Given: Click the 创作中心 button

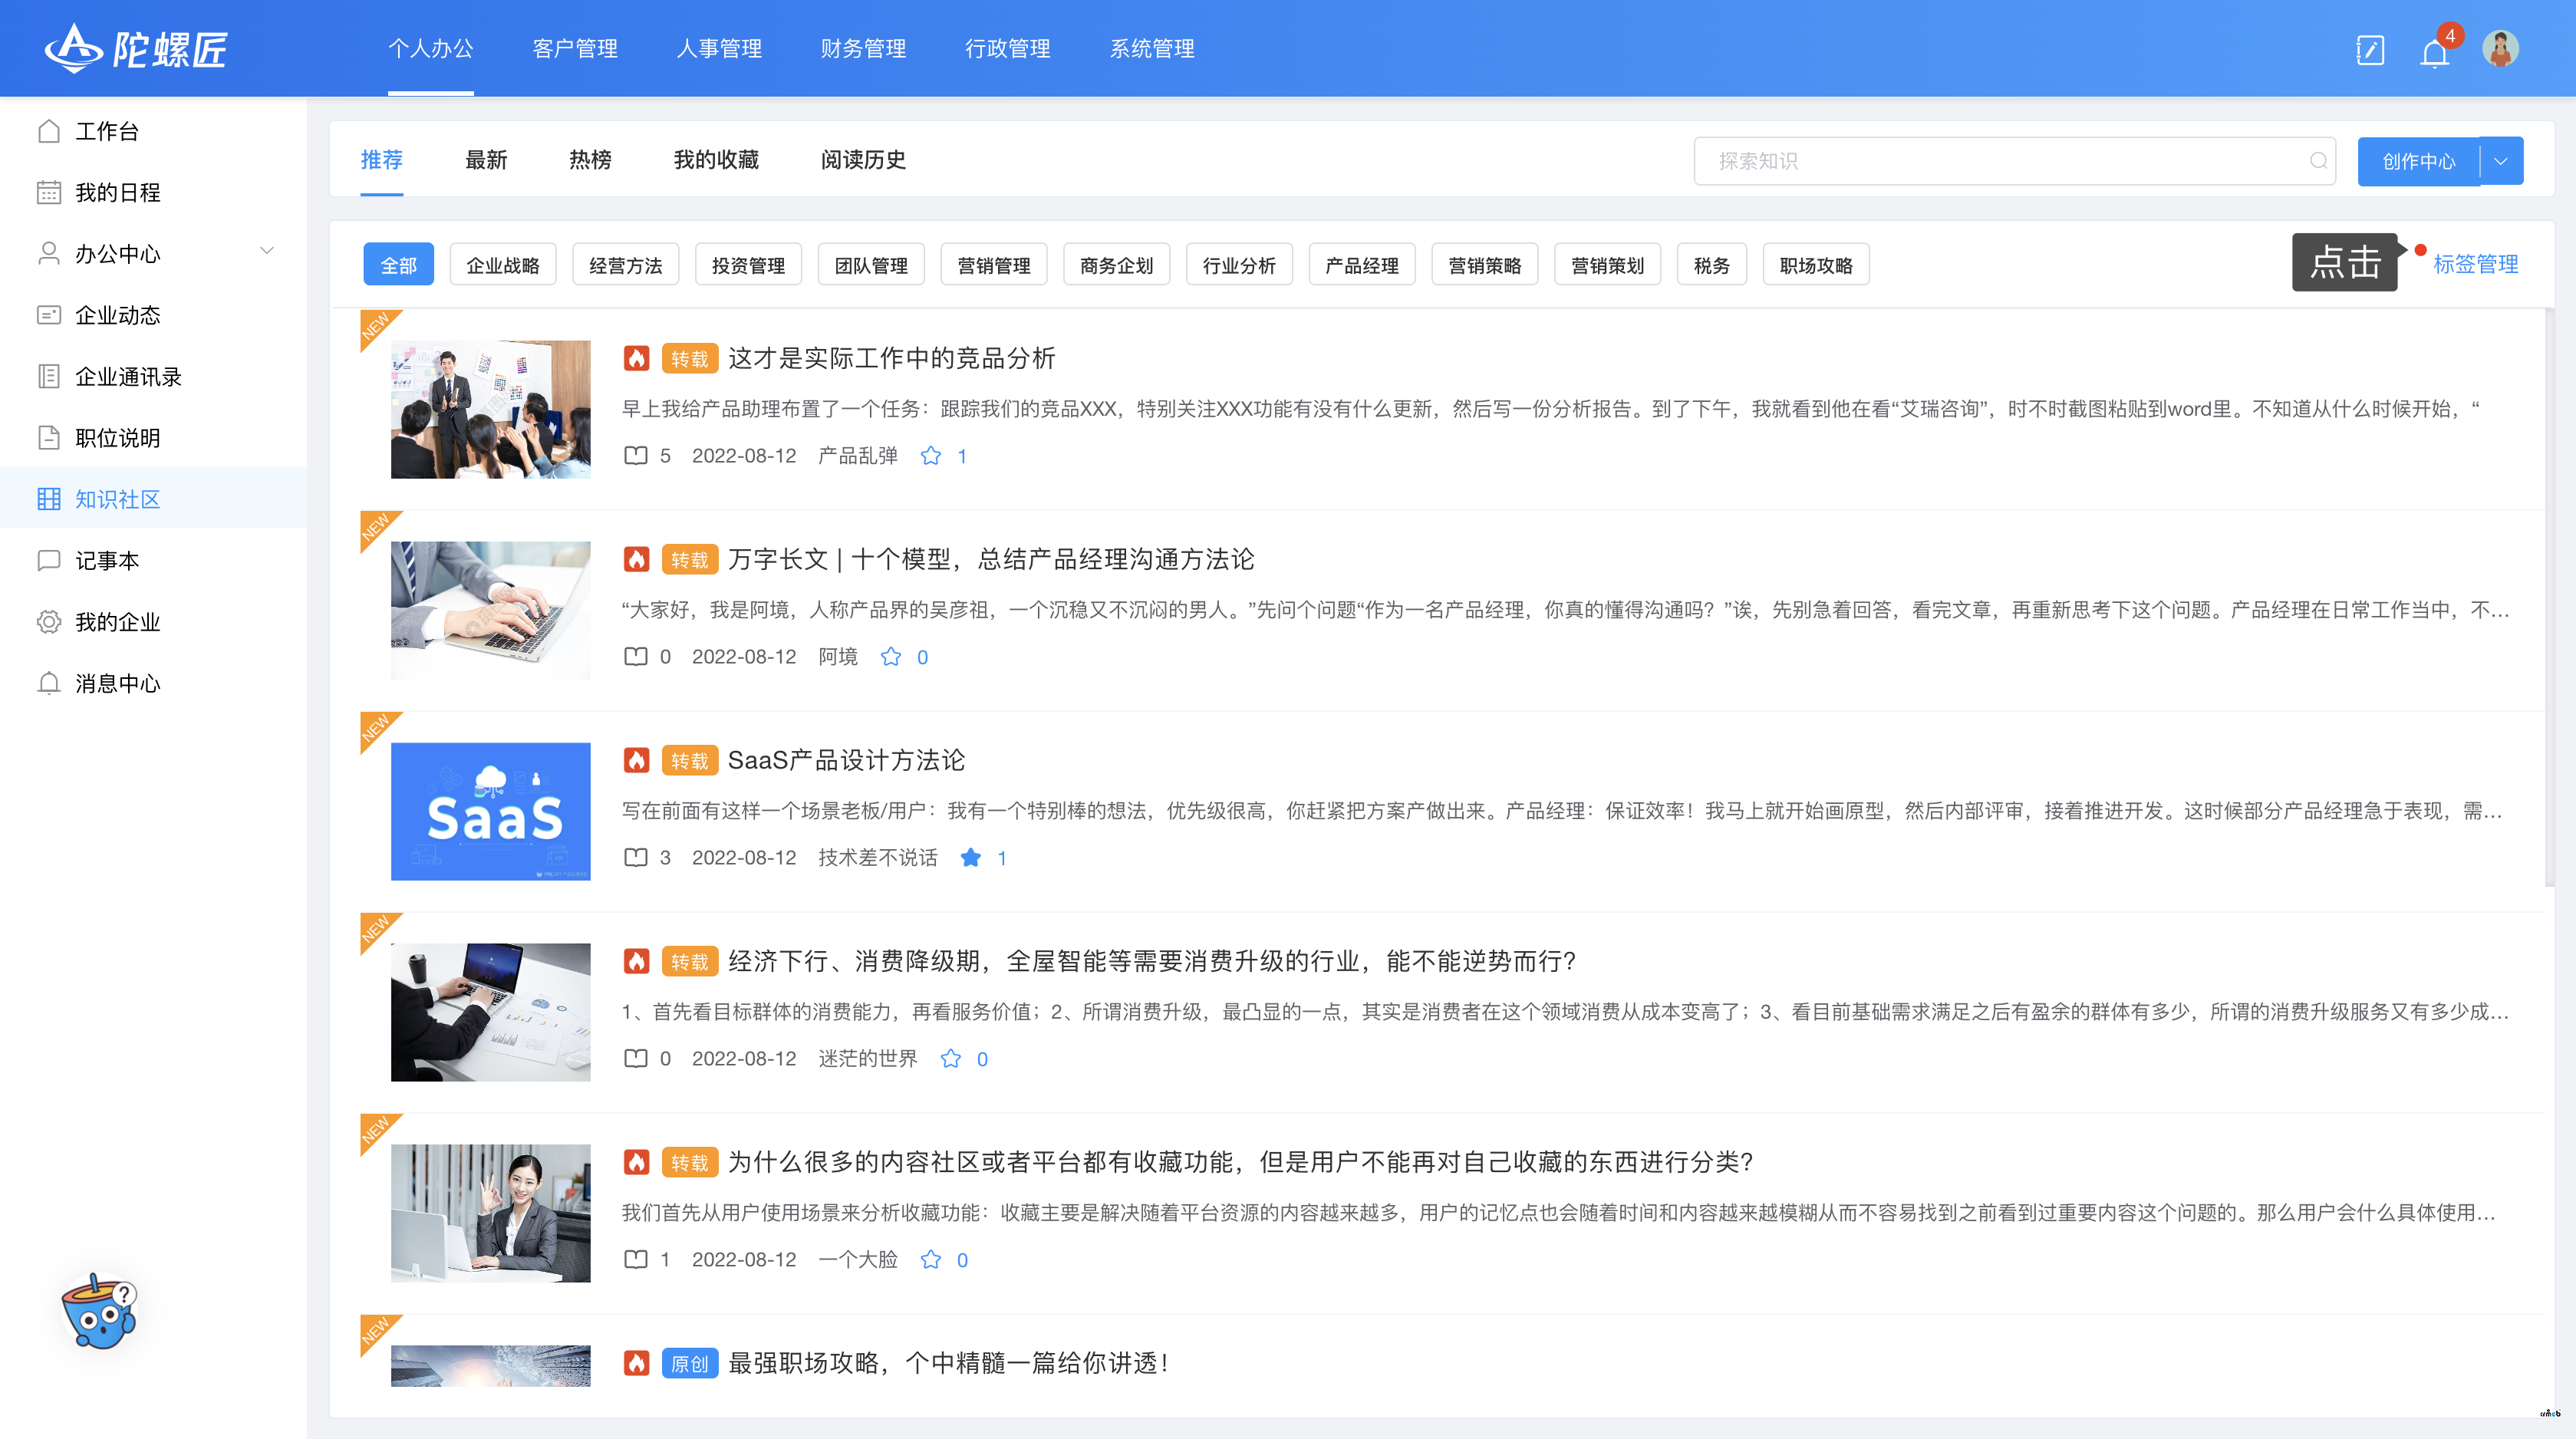Looking at the screenshot, I should tap(2418, 161).
